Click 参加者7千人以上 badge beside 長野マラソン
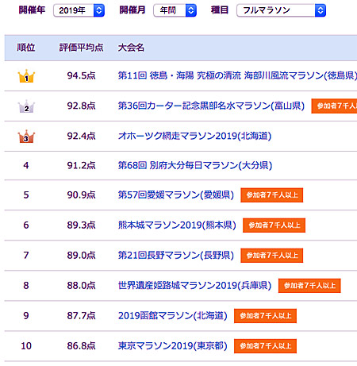The height and width of the screenshot is (366, 357). click(x=272, y=256)
